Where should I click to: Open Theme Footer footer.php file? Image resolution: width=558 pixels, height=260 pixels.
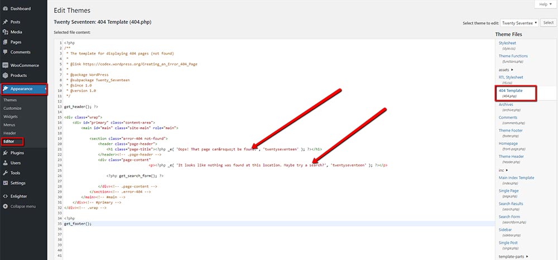(x=511, y=131)
